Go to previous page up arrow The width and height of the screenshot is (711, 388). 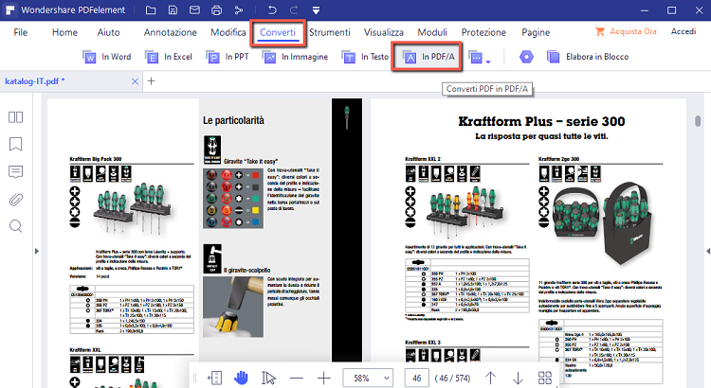[490, 378]
